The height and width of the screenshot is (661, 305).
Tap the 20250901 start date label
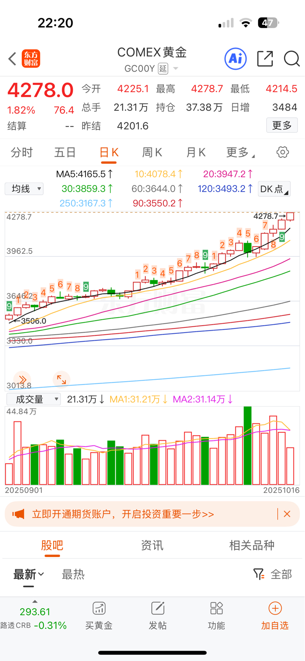24,490
